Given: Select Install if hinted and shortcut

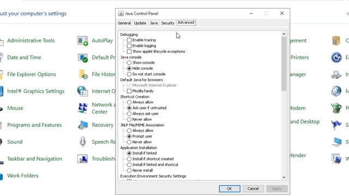Looking at the screenshot, I should [x=129, y=164].
